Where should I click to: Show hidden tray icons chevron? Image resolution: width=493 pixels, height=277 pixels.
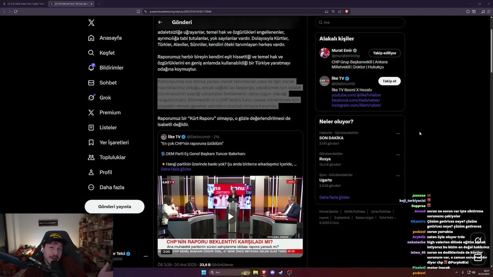tap(457, 272)
